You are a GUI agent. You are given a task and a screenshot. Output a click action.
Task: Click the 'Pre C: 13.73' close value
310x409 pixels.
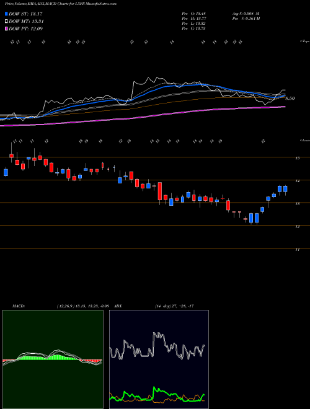(x=193, y=29)
